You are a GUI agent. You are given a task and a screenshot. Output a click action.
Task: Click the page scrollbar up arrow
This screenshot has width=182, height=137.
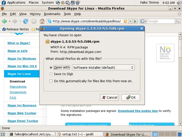point(180,34)
